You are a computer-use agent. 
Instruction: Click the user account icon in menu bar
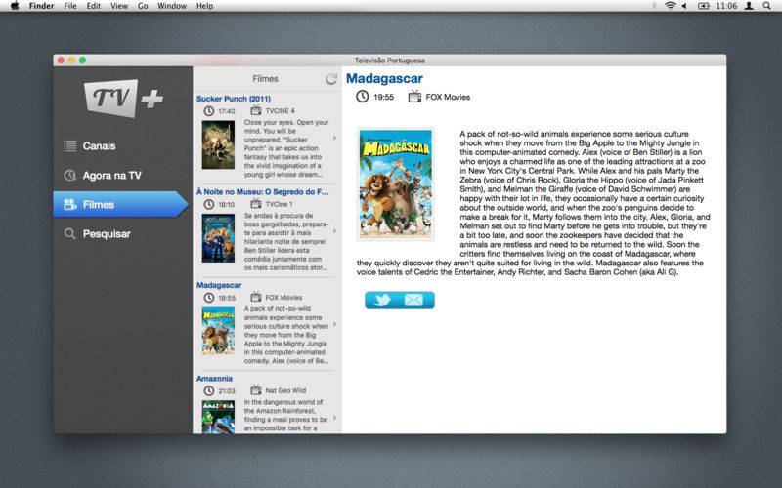[x=749, y=6]
